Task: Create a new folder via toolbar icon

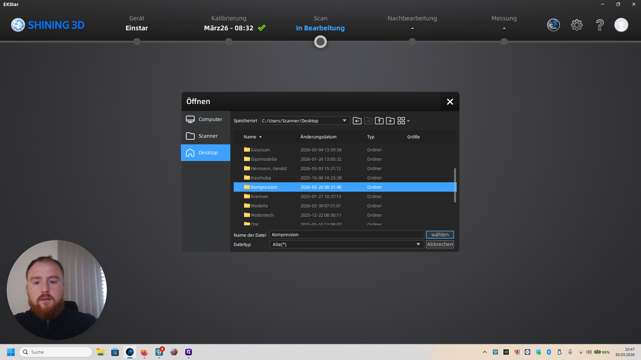Action: click(x=390, y=121)
